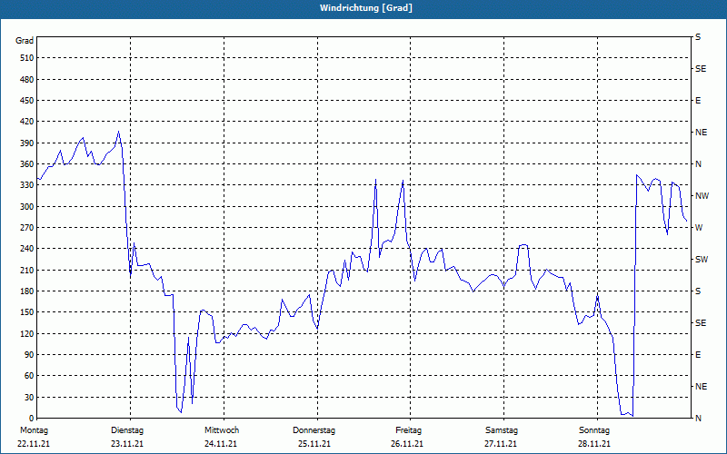Screen dimensions: 727x454
Task: Click the 'Mittwoch' day label
Action: [x=222, y=430]
